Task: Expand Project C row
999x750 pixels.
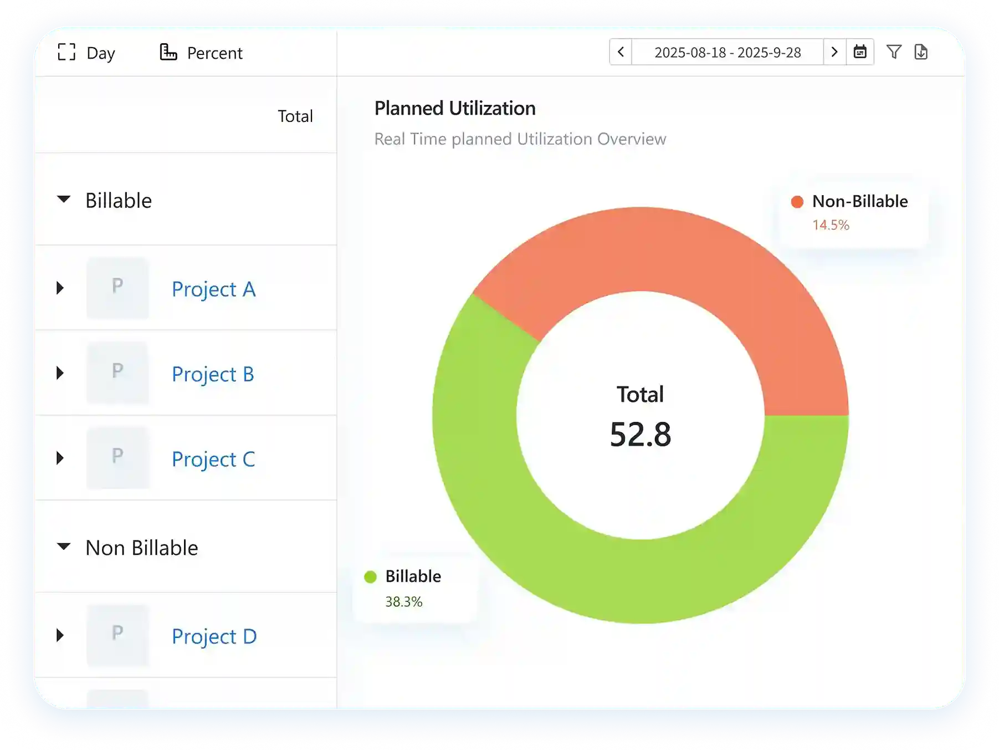Action: coord(60,458)
